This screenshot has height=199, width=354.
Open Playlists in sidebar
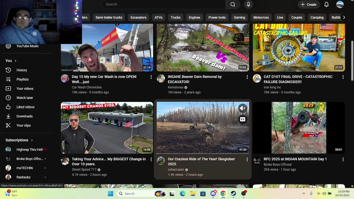tap(27, 79)
